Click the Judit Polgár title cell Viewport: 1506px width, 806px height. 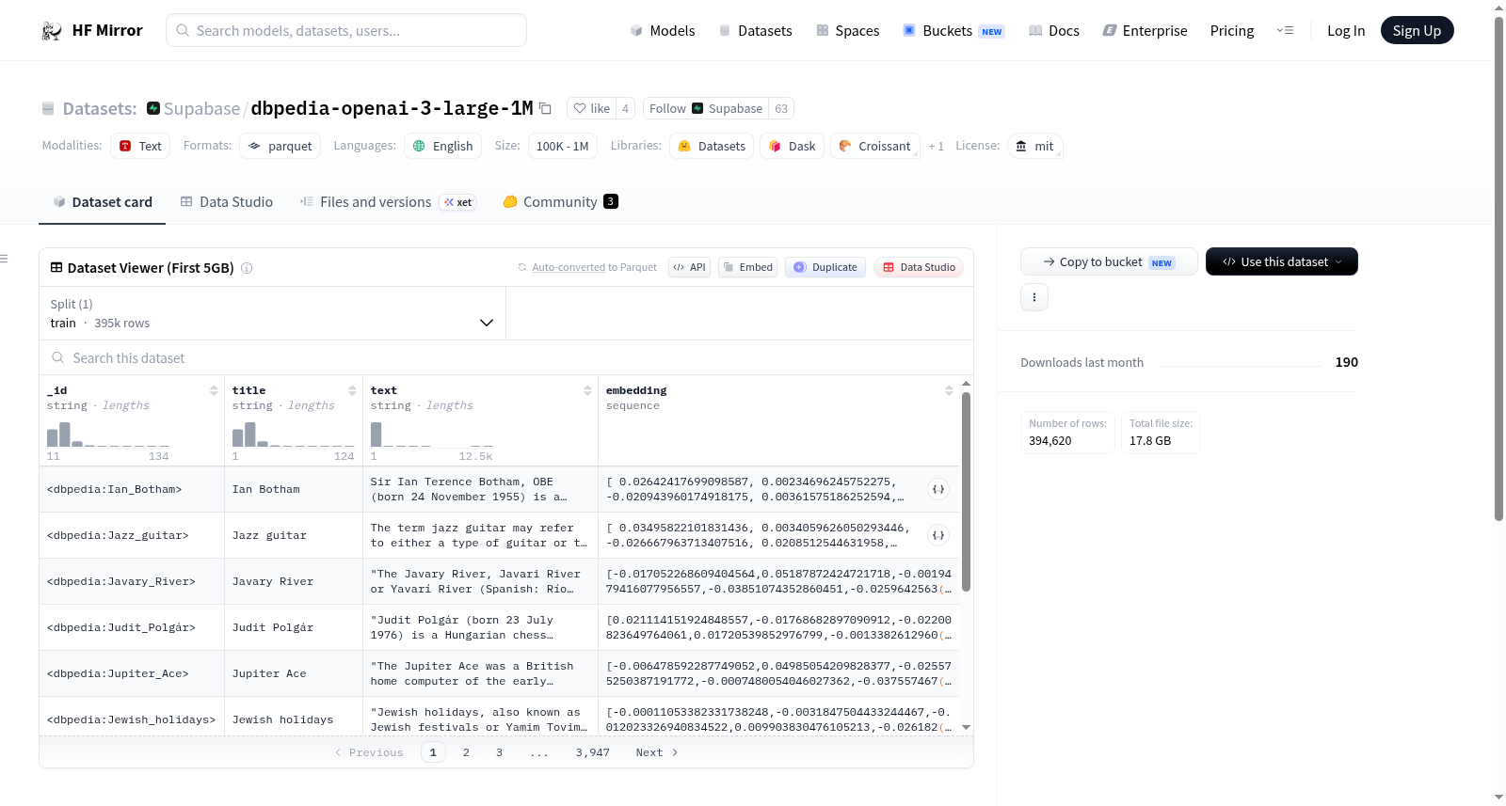[294, 627]
